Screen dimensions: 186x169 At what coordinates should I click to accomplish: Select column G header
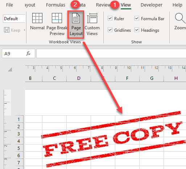(x=152, y=78)
